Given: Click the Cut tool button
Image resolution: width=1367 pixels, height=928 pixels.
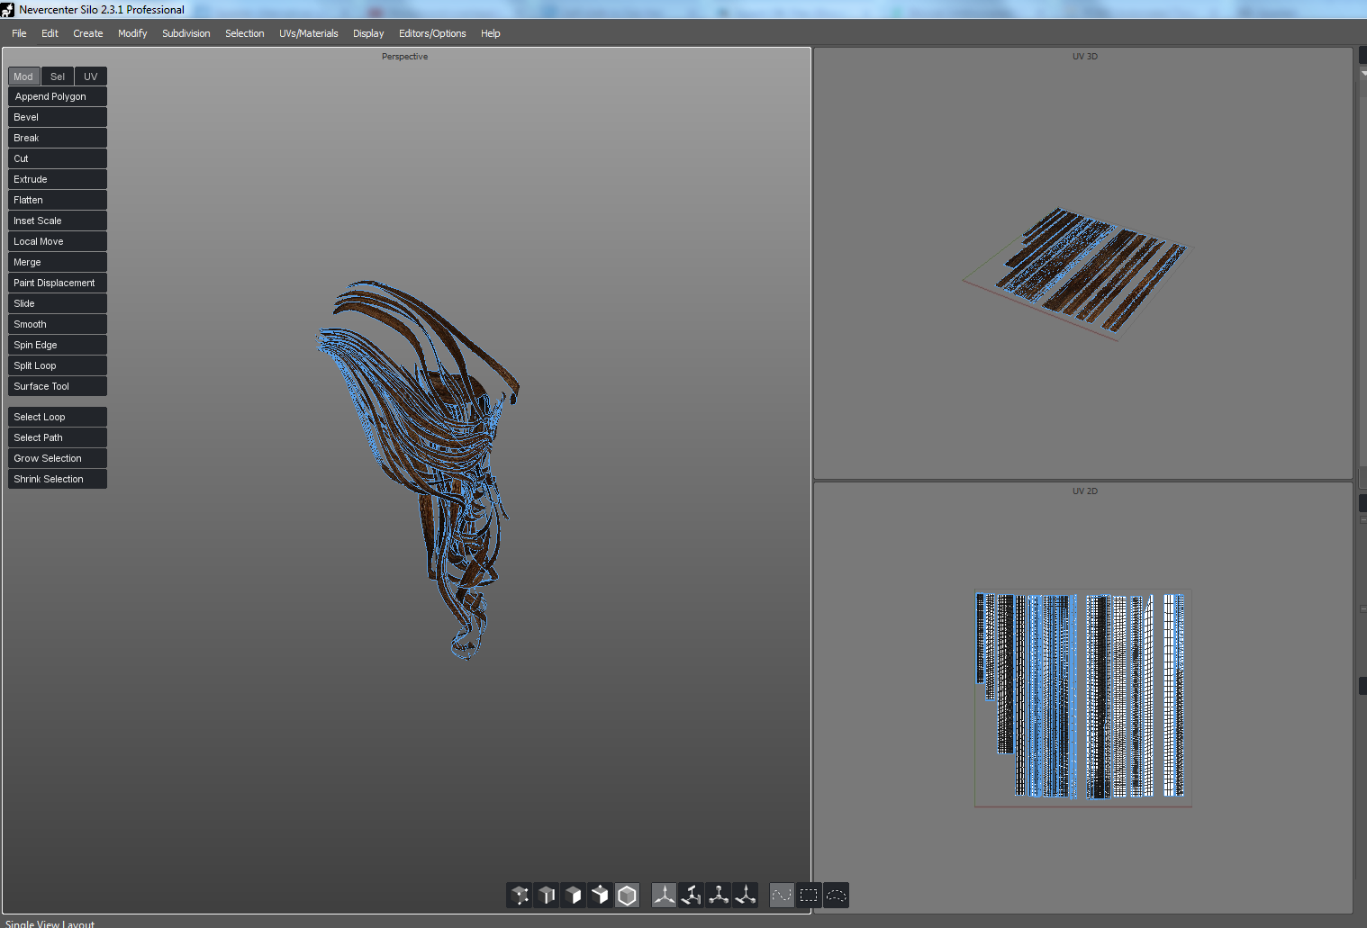Looking at the screenshot, I should pos(58,158).
